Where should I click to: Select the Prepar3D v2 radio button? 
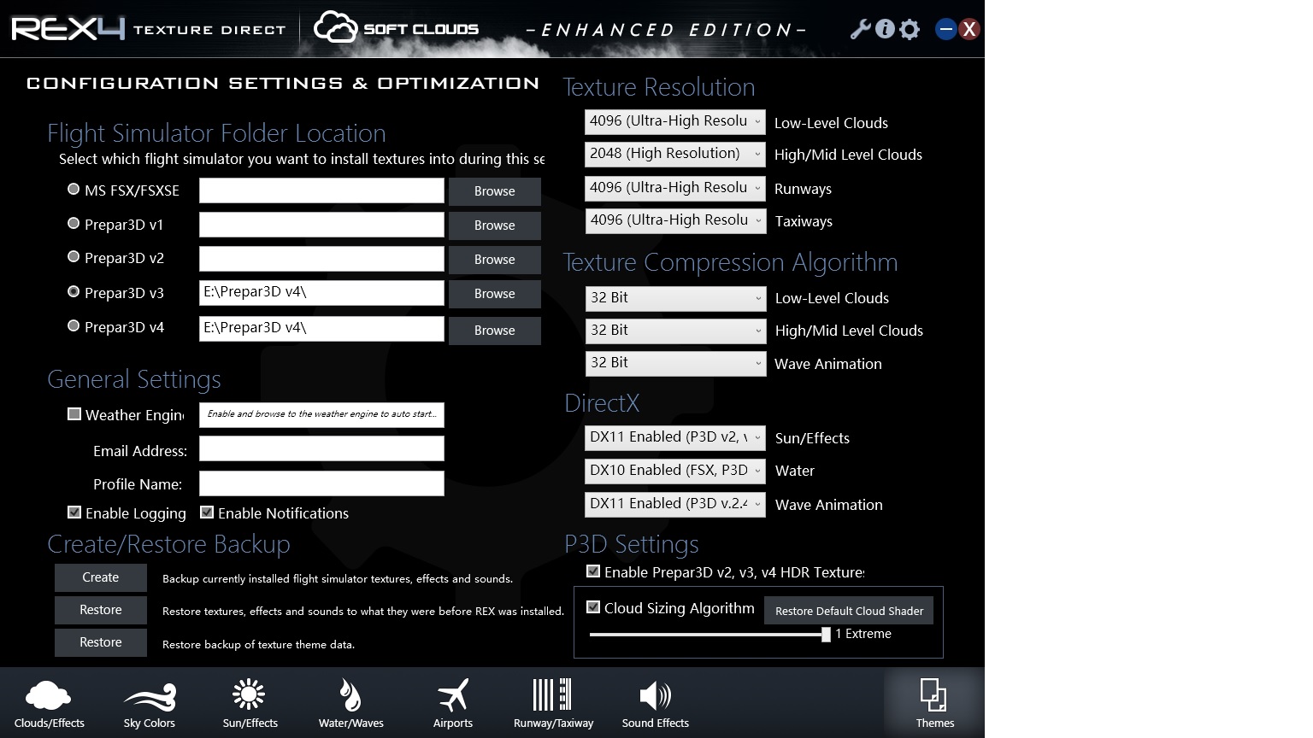tap(74, 257)
